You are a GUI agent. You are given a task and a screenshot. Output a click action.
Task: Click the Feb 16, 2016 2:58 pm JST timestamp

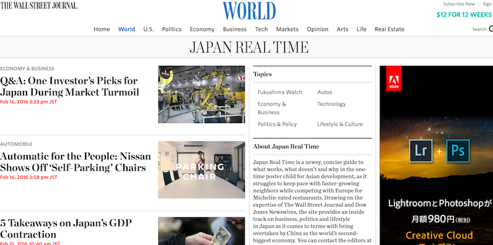(28, 177)
